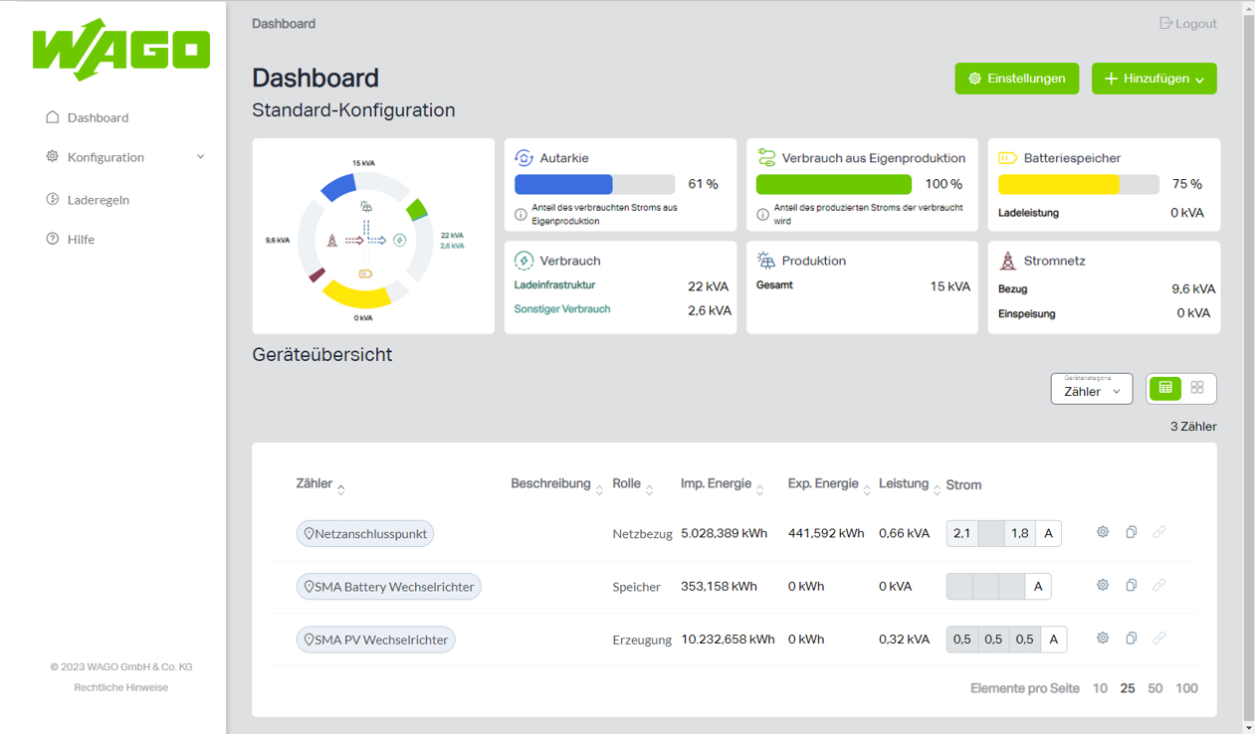The width and height of the screenshot is (1255, 734).
Task: Click copy icon in SMA Battery Wechselrichter row
Action: [x=1131, y=586]
